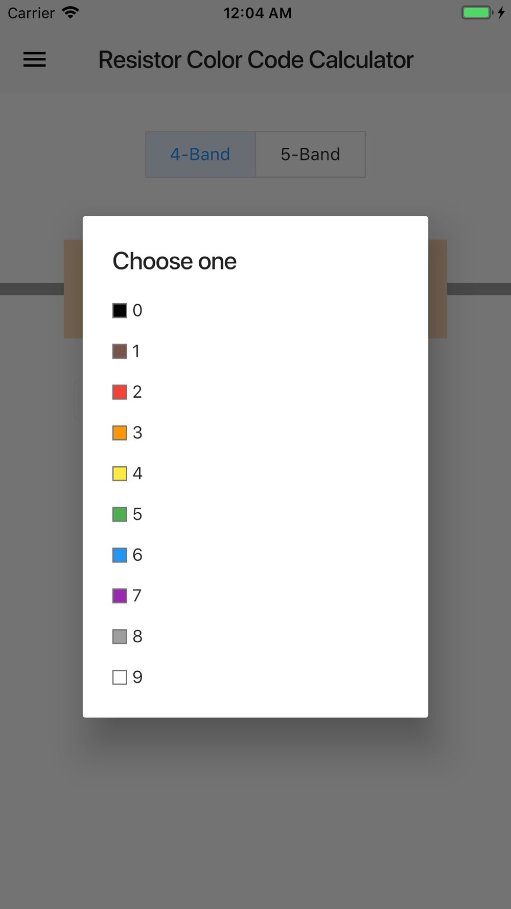Dismiss dialog by tapping resistor's right end

coord(437,289)
